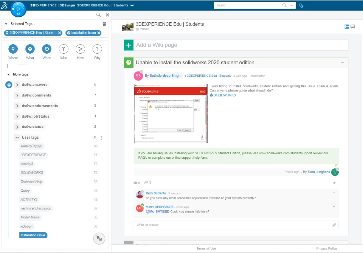Collapse the More tags section
363x253 pixels.
tap(8, 75)
